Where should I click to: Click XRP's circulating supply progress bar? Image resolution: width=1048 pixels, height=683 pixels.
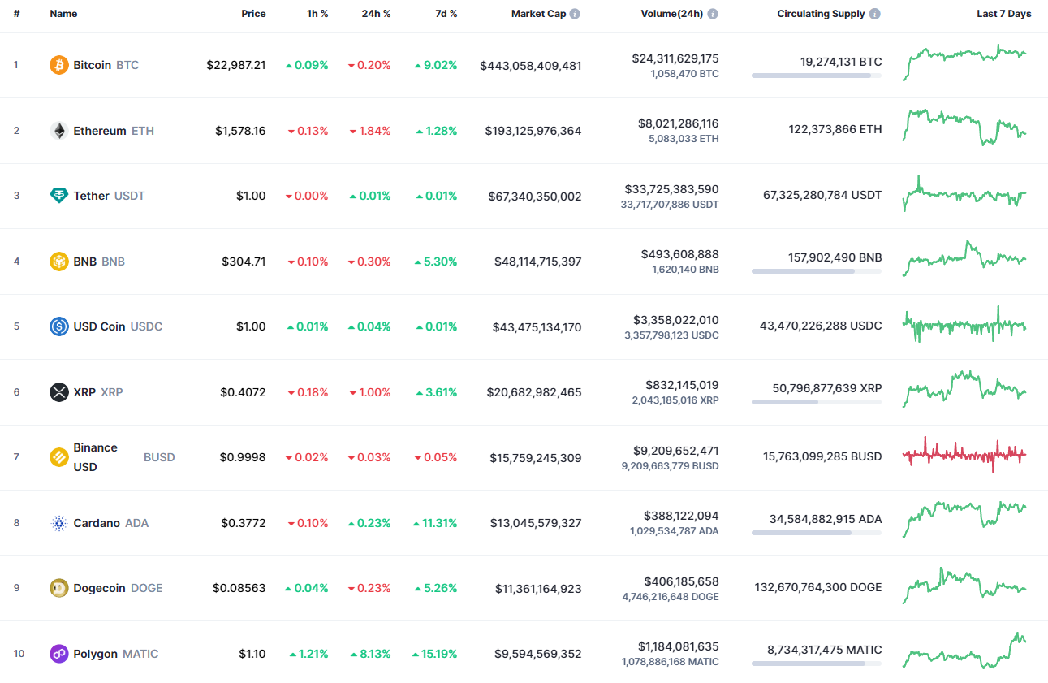point(816,400)
